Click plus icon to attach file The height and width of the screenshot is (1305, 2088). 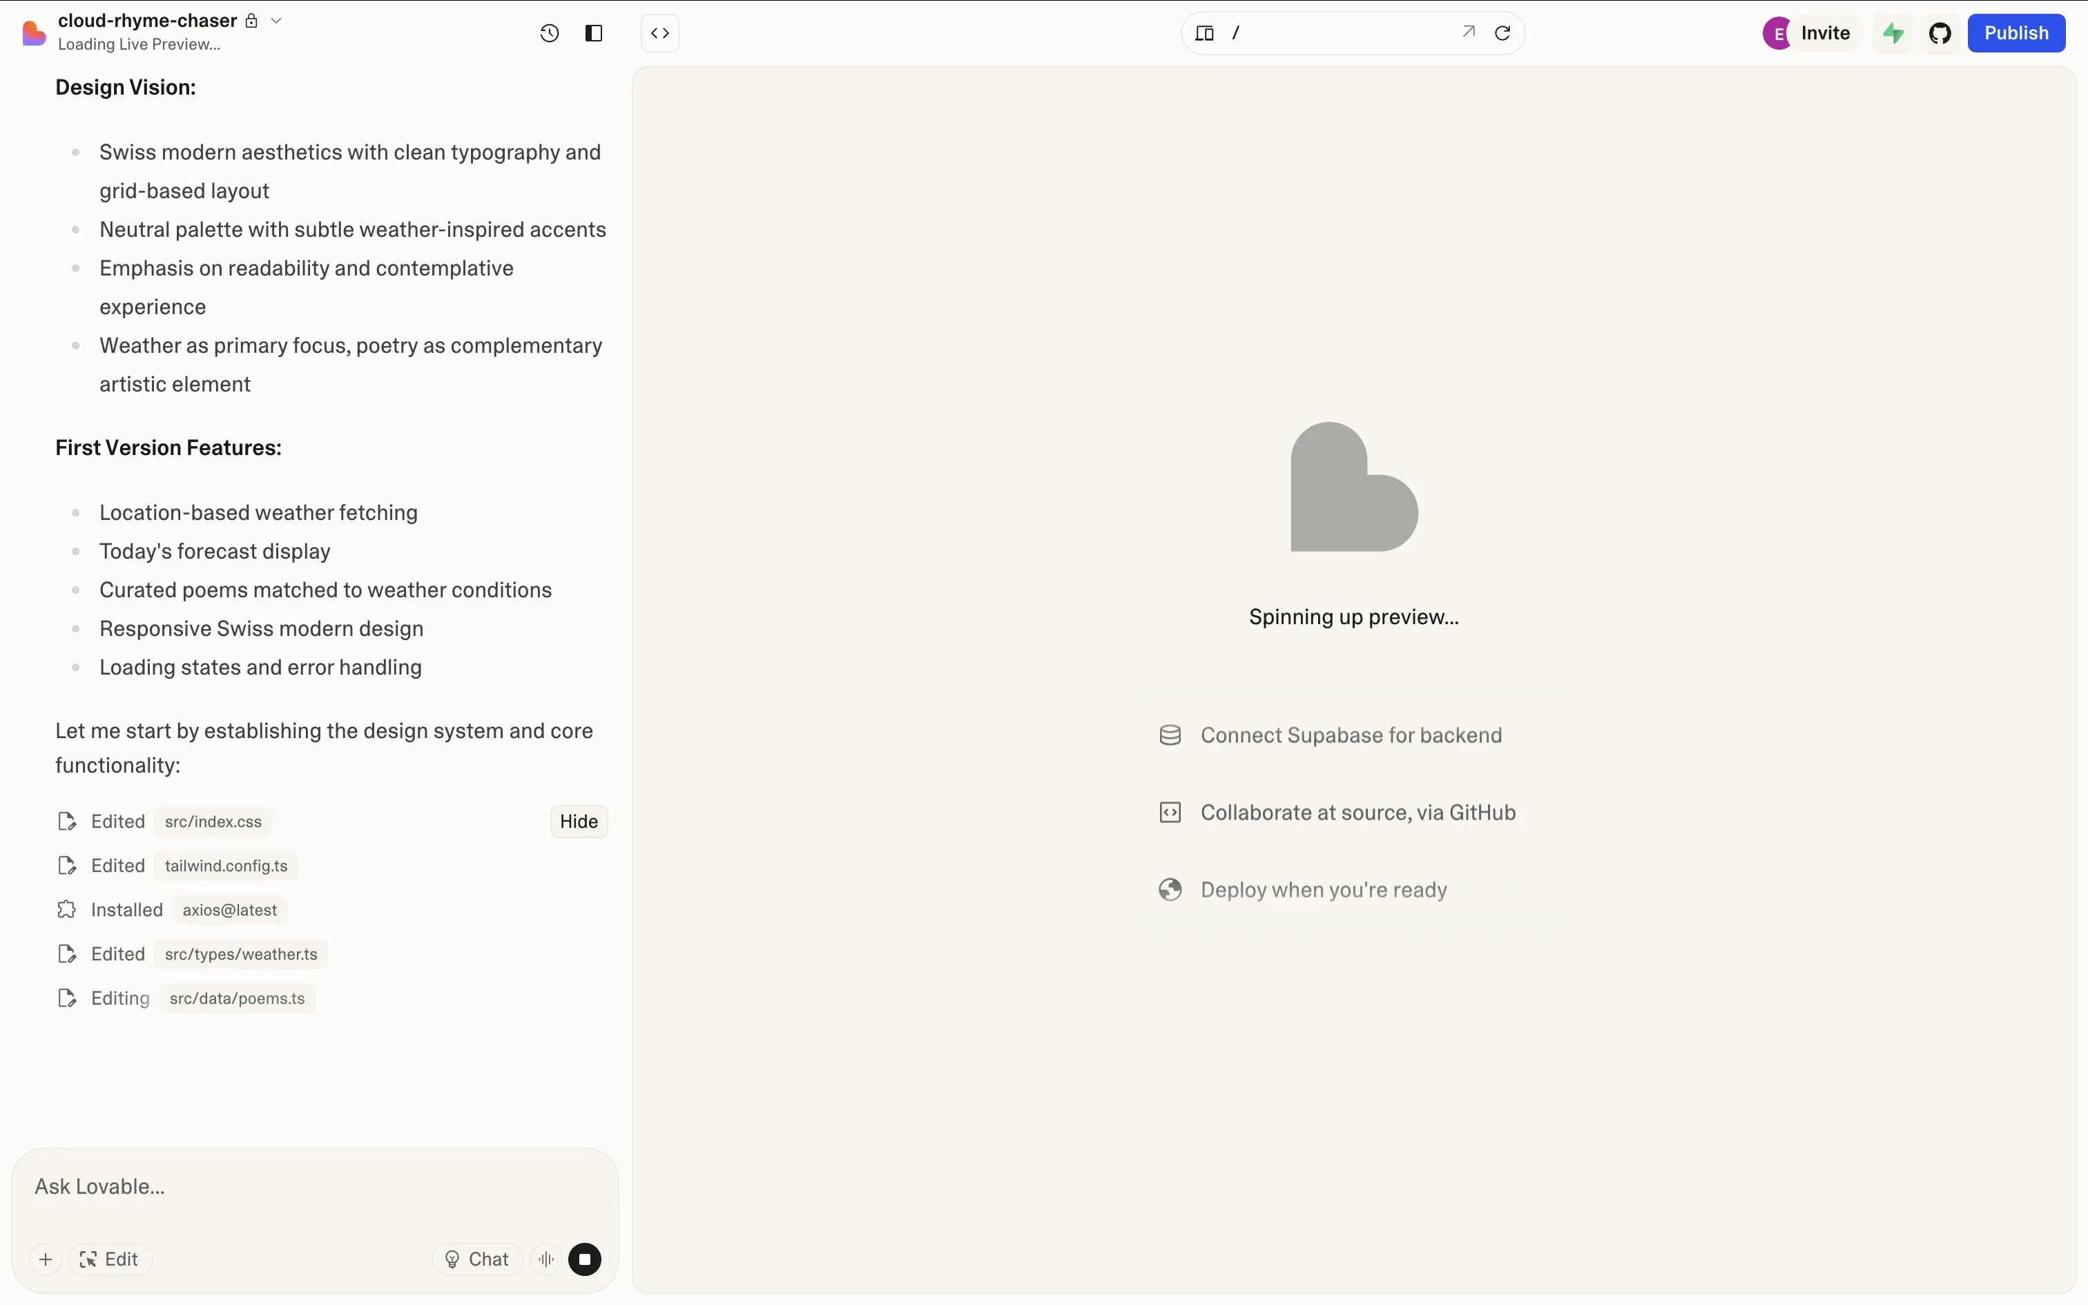(x=46, y=1259)
